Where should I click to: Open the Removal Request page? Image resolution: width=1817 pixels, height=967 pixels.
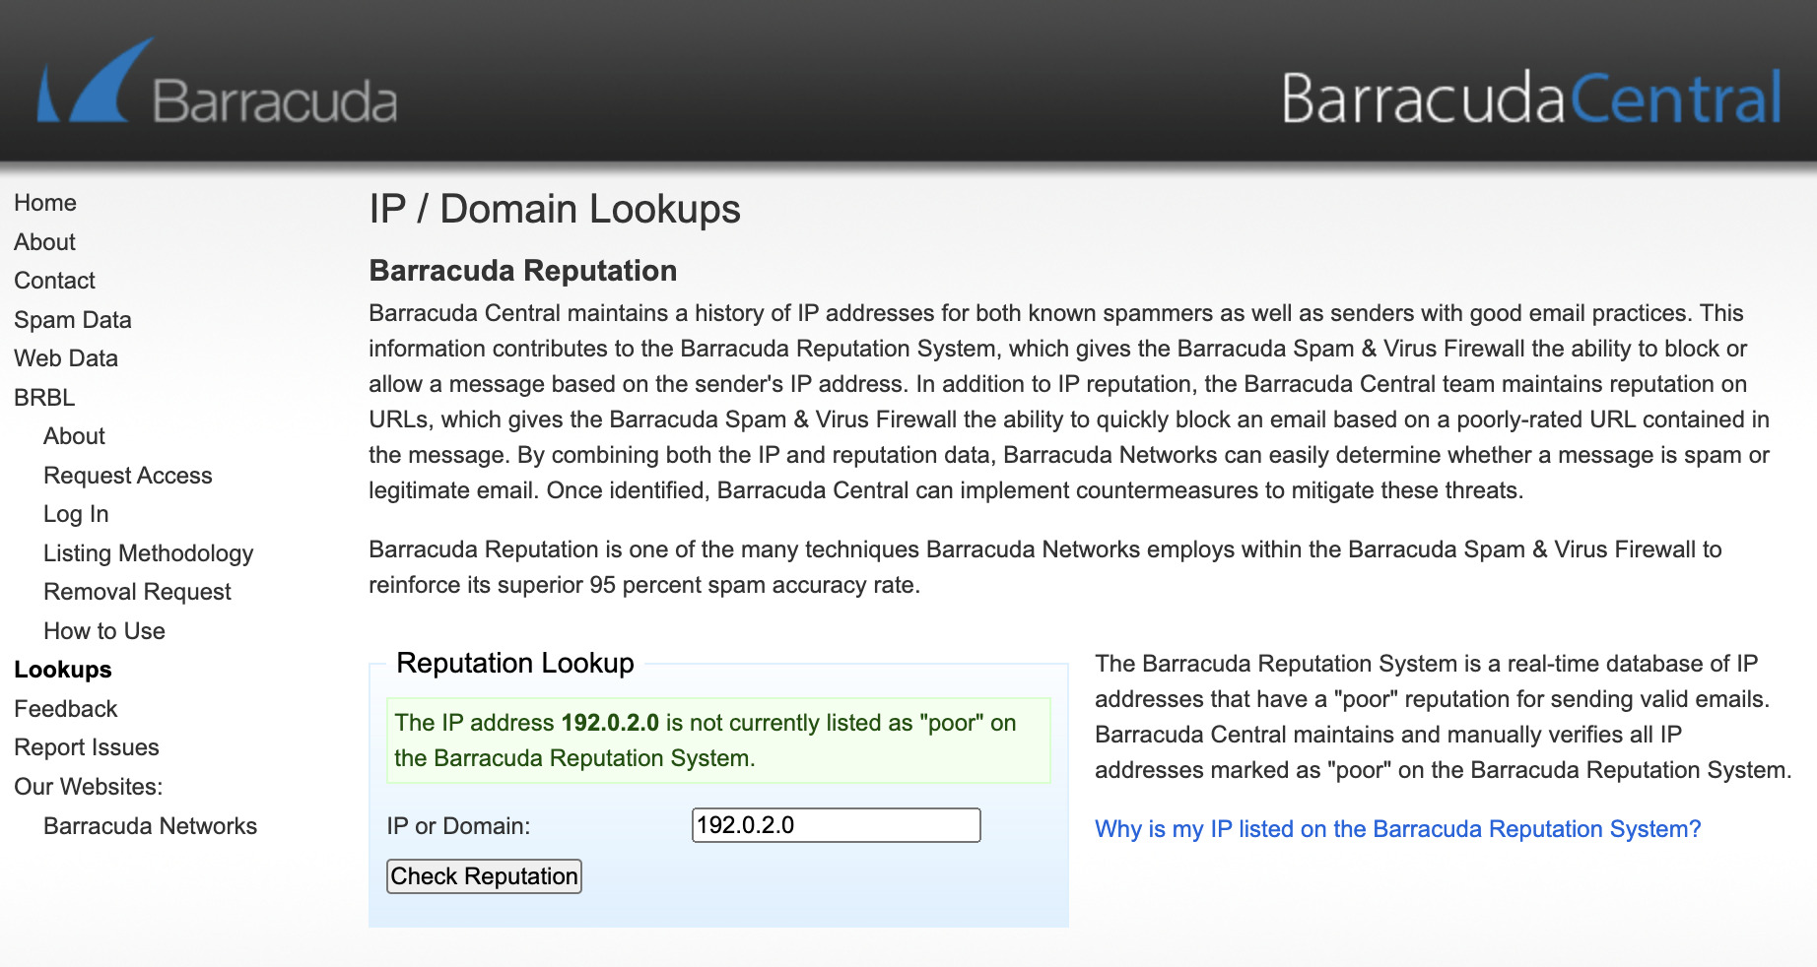click(137, 592)
